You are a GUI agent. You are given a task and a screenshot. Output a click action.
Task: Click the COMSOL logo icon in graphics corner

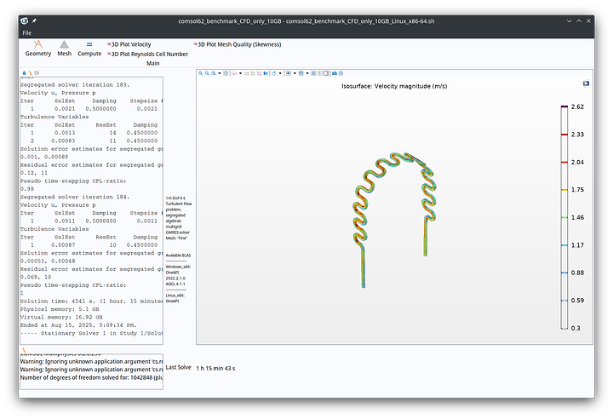[x=586, y=83]
